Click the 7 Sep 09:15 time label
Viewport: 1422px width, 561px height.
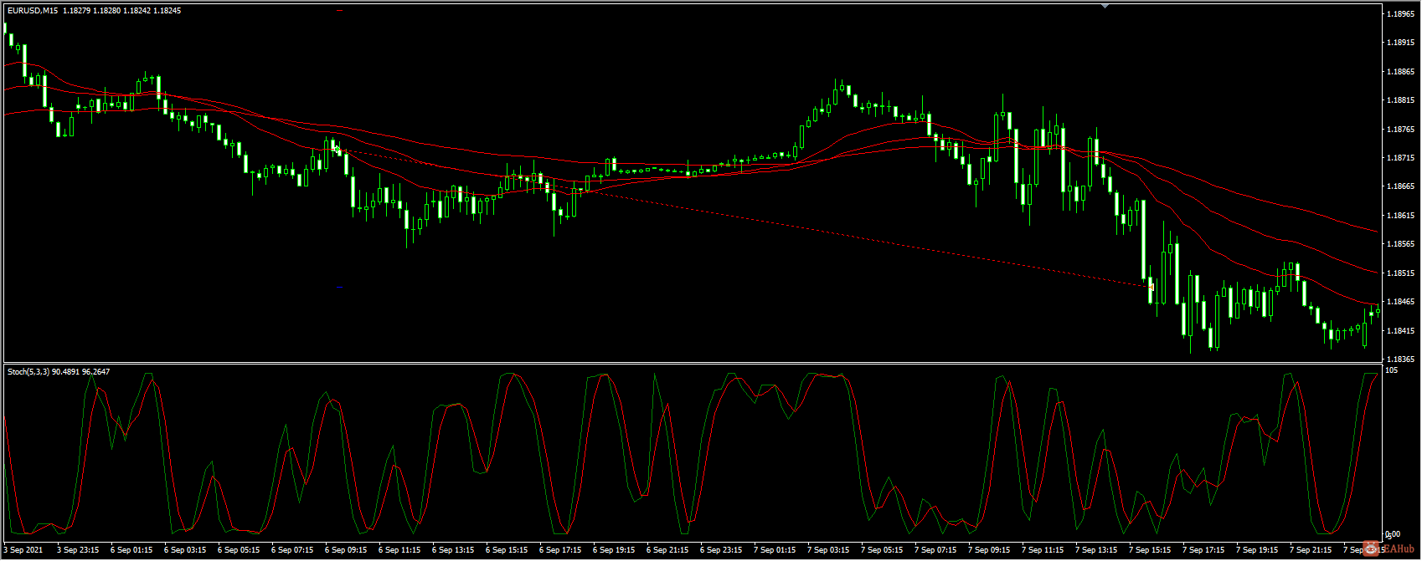click(x=989, y=550)
